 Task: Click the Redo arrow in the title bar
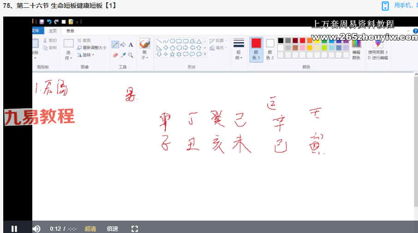56,22
